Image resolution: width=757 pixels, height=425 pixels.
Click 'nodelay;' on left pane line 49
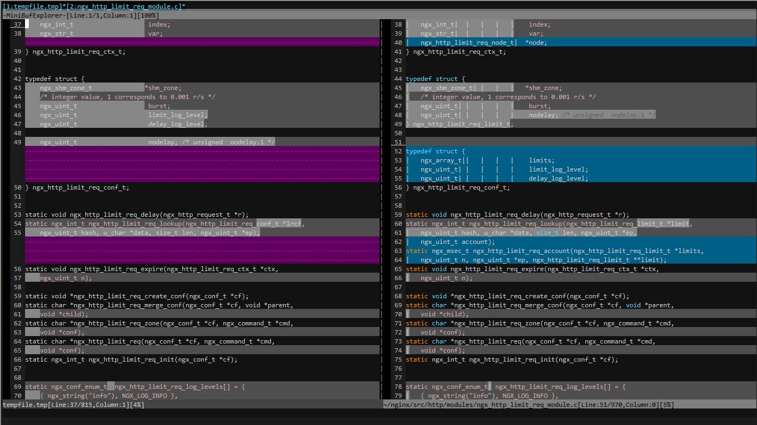pyautogui.click(x=163, y=142)
